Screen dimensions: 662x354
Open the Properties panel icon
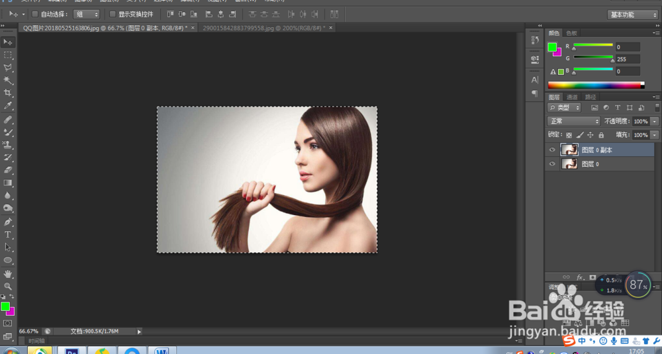coord(535,60)
